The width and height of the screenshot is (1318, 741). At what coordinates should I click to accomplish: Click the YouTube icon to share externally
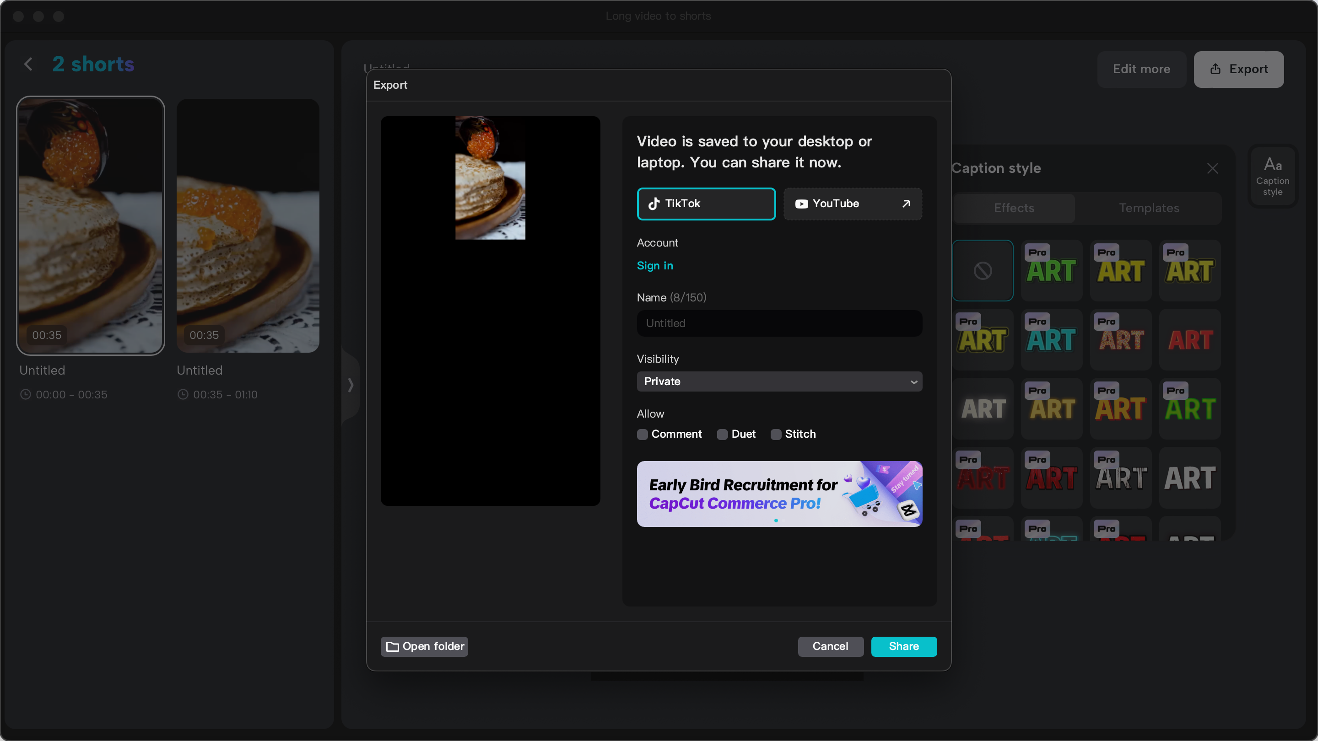801,204
